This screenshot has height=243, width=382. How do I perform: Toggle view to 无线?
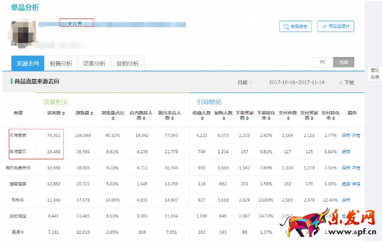coord(344,63)
